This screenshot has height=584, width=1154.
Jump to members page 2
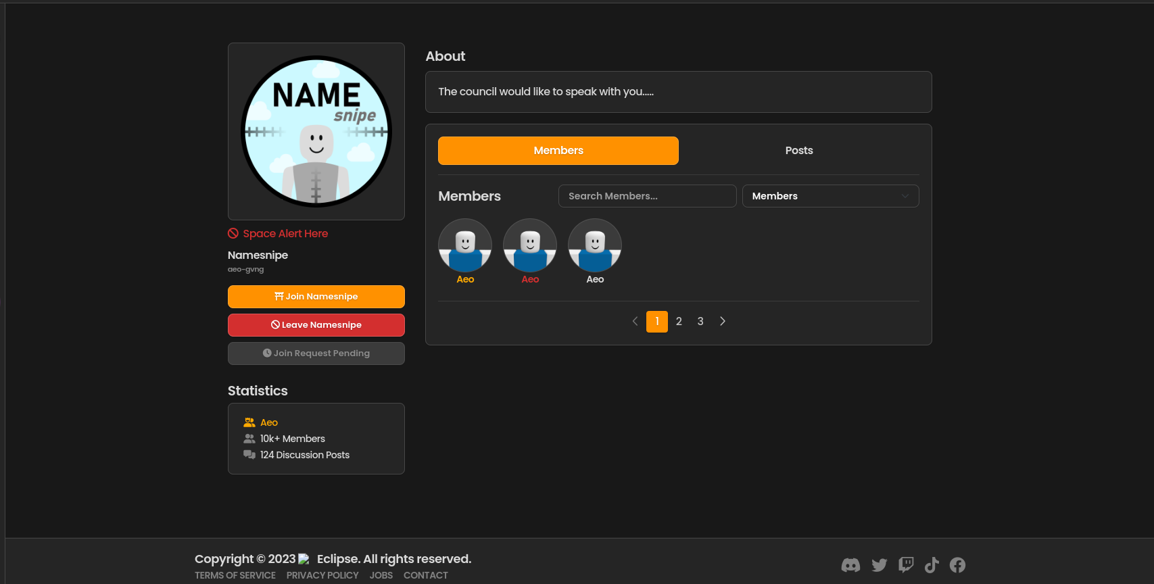[x=679, y=321]
